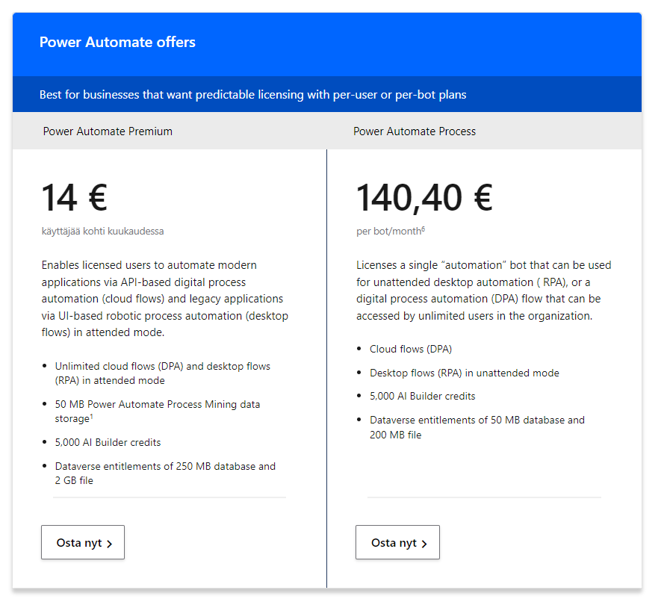The height and width of the screenshot is (599, 667).
Task: Click the 14 € price
Action: tap(74, 198)
